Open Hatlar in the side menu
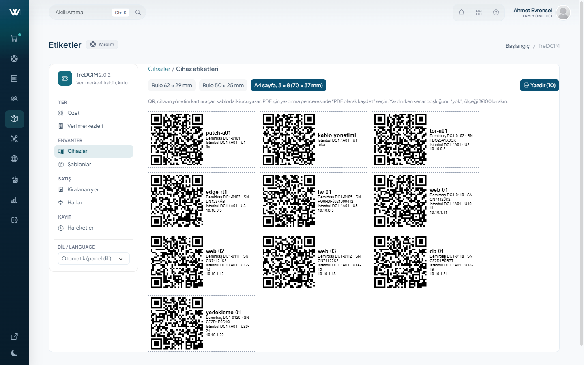 pos(94,203)
